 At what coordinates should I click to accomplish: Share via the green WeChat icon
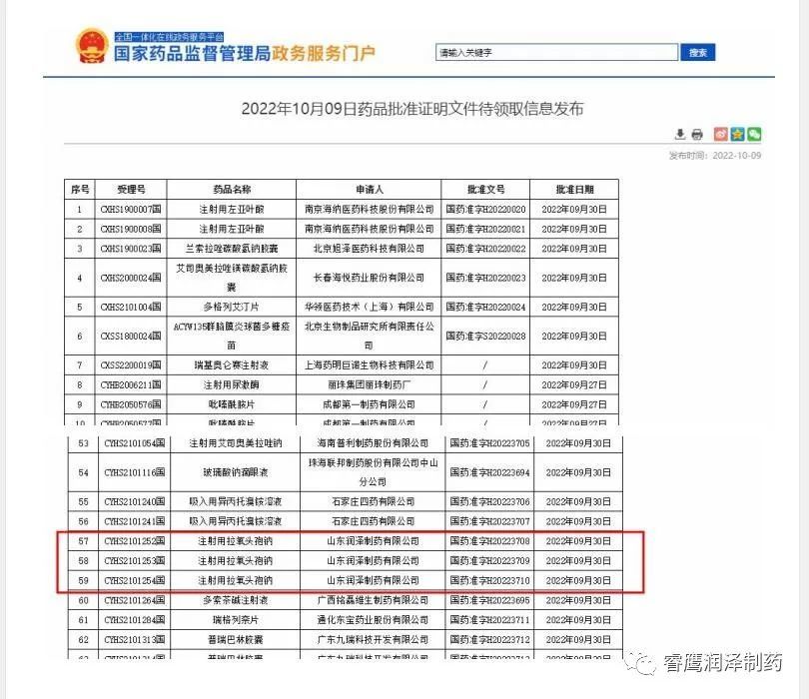coord(754,135)
